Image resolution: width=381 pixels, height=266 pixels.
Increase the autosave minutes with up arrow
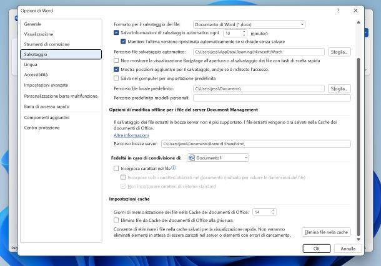[244, 32]
